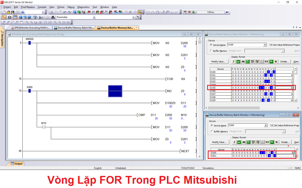302x188 pixels.
Task: Click the green warning triangle icon
Action: pos(194,12)
